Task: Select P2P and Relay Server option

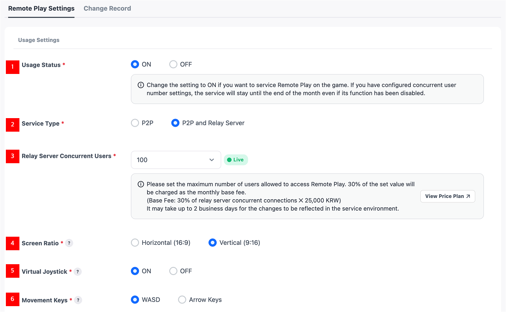Action: tap(176, 123)
